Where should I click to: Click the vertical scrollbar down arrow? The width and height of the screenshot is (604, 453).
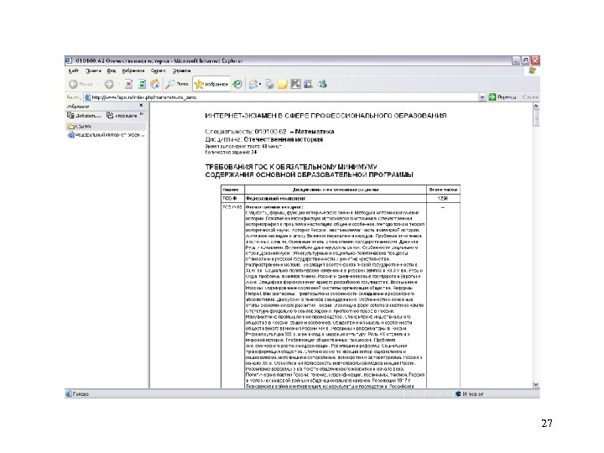(536, 384)
